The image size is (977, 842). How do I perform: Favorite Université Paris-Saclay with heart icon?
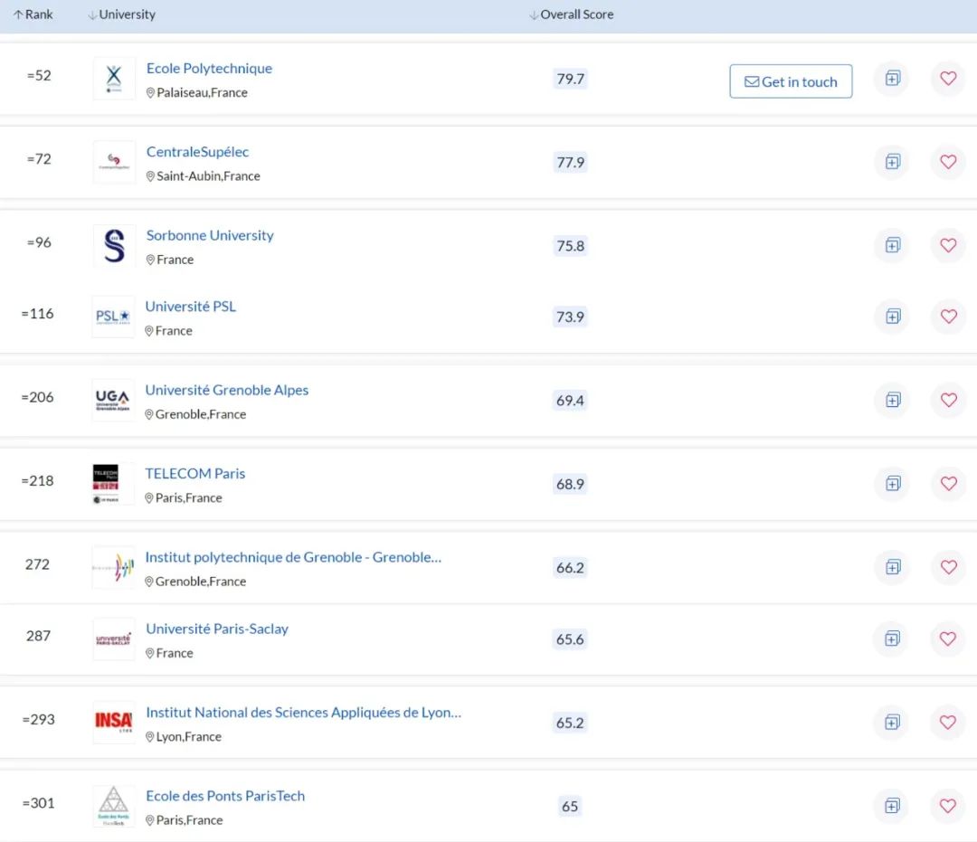(948, 639)
